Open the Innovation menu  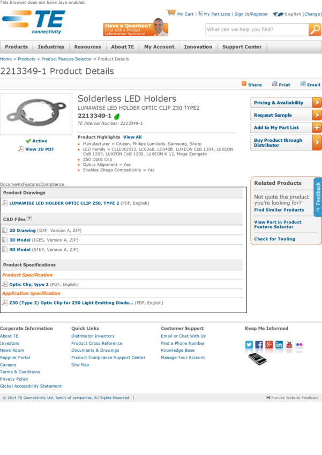tap(198, 47)
